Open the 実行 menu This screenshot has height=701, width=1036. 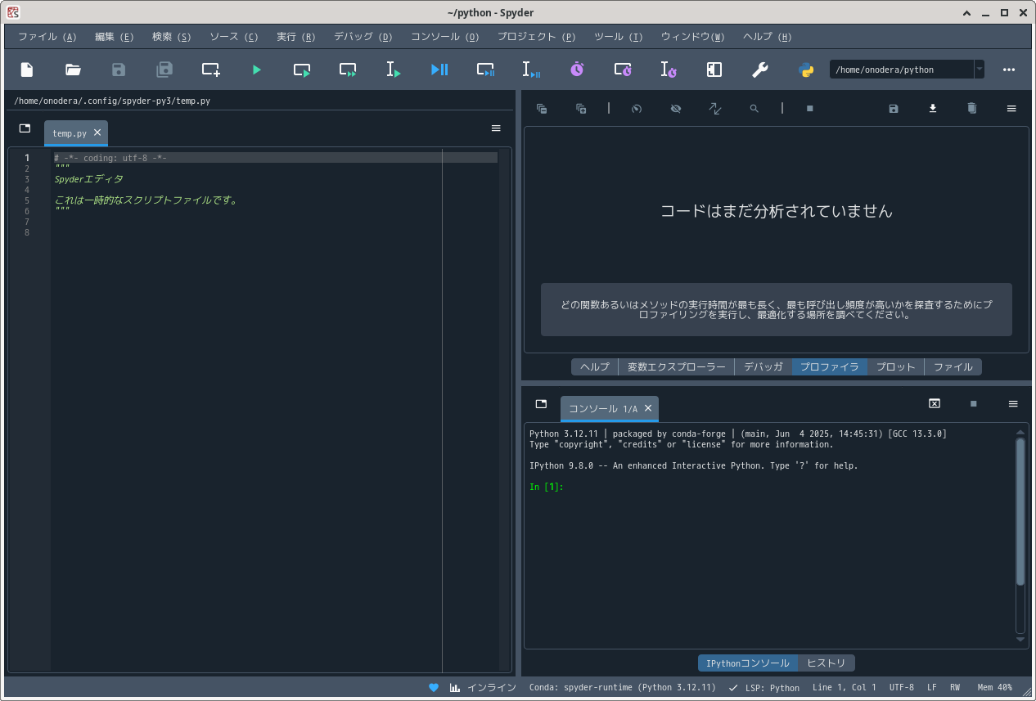[x=295, y=37]
